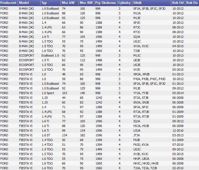Select the HXJA, HXJB engine cell

click(x=141, y=126)
